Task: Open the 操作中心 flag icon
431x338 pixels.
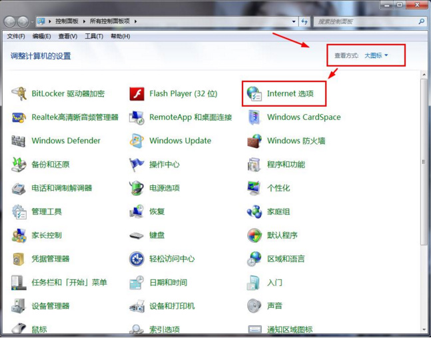Action: point(137,165)
